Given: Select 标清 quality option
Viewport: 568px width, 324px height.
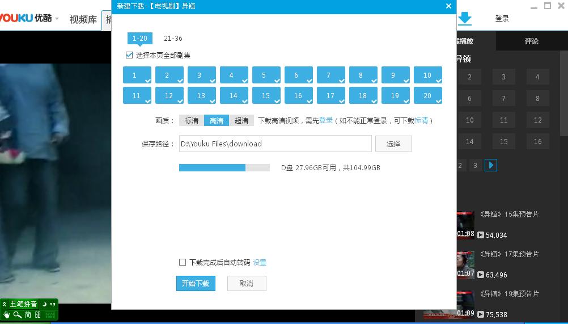Looking at the screenshot, I should pyautogui.click(x=192, y=121).
